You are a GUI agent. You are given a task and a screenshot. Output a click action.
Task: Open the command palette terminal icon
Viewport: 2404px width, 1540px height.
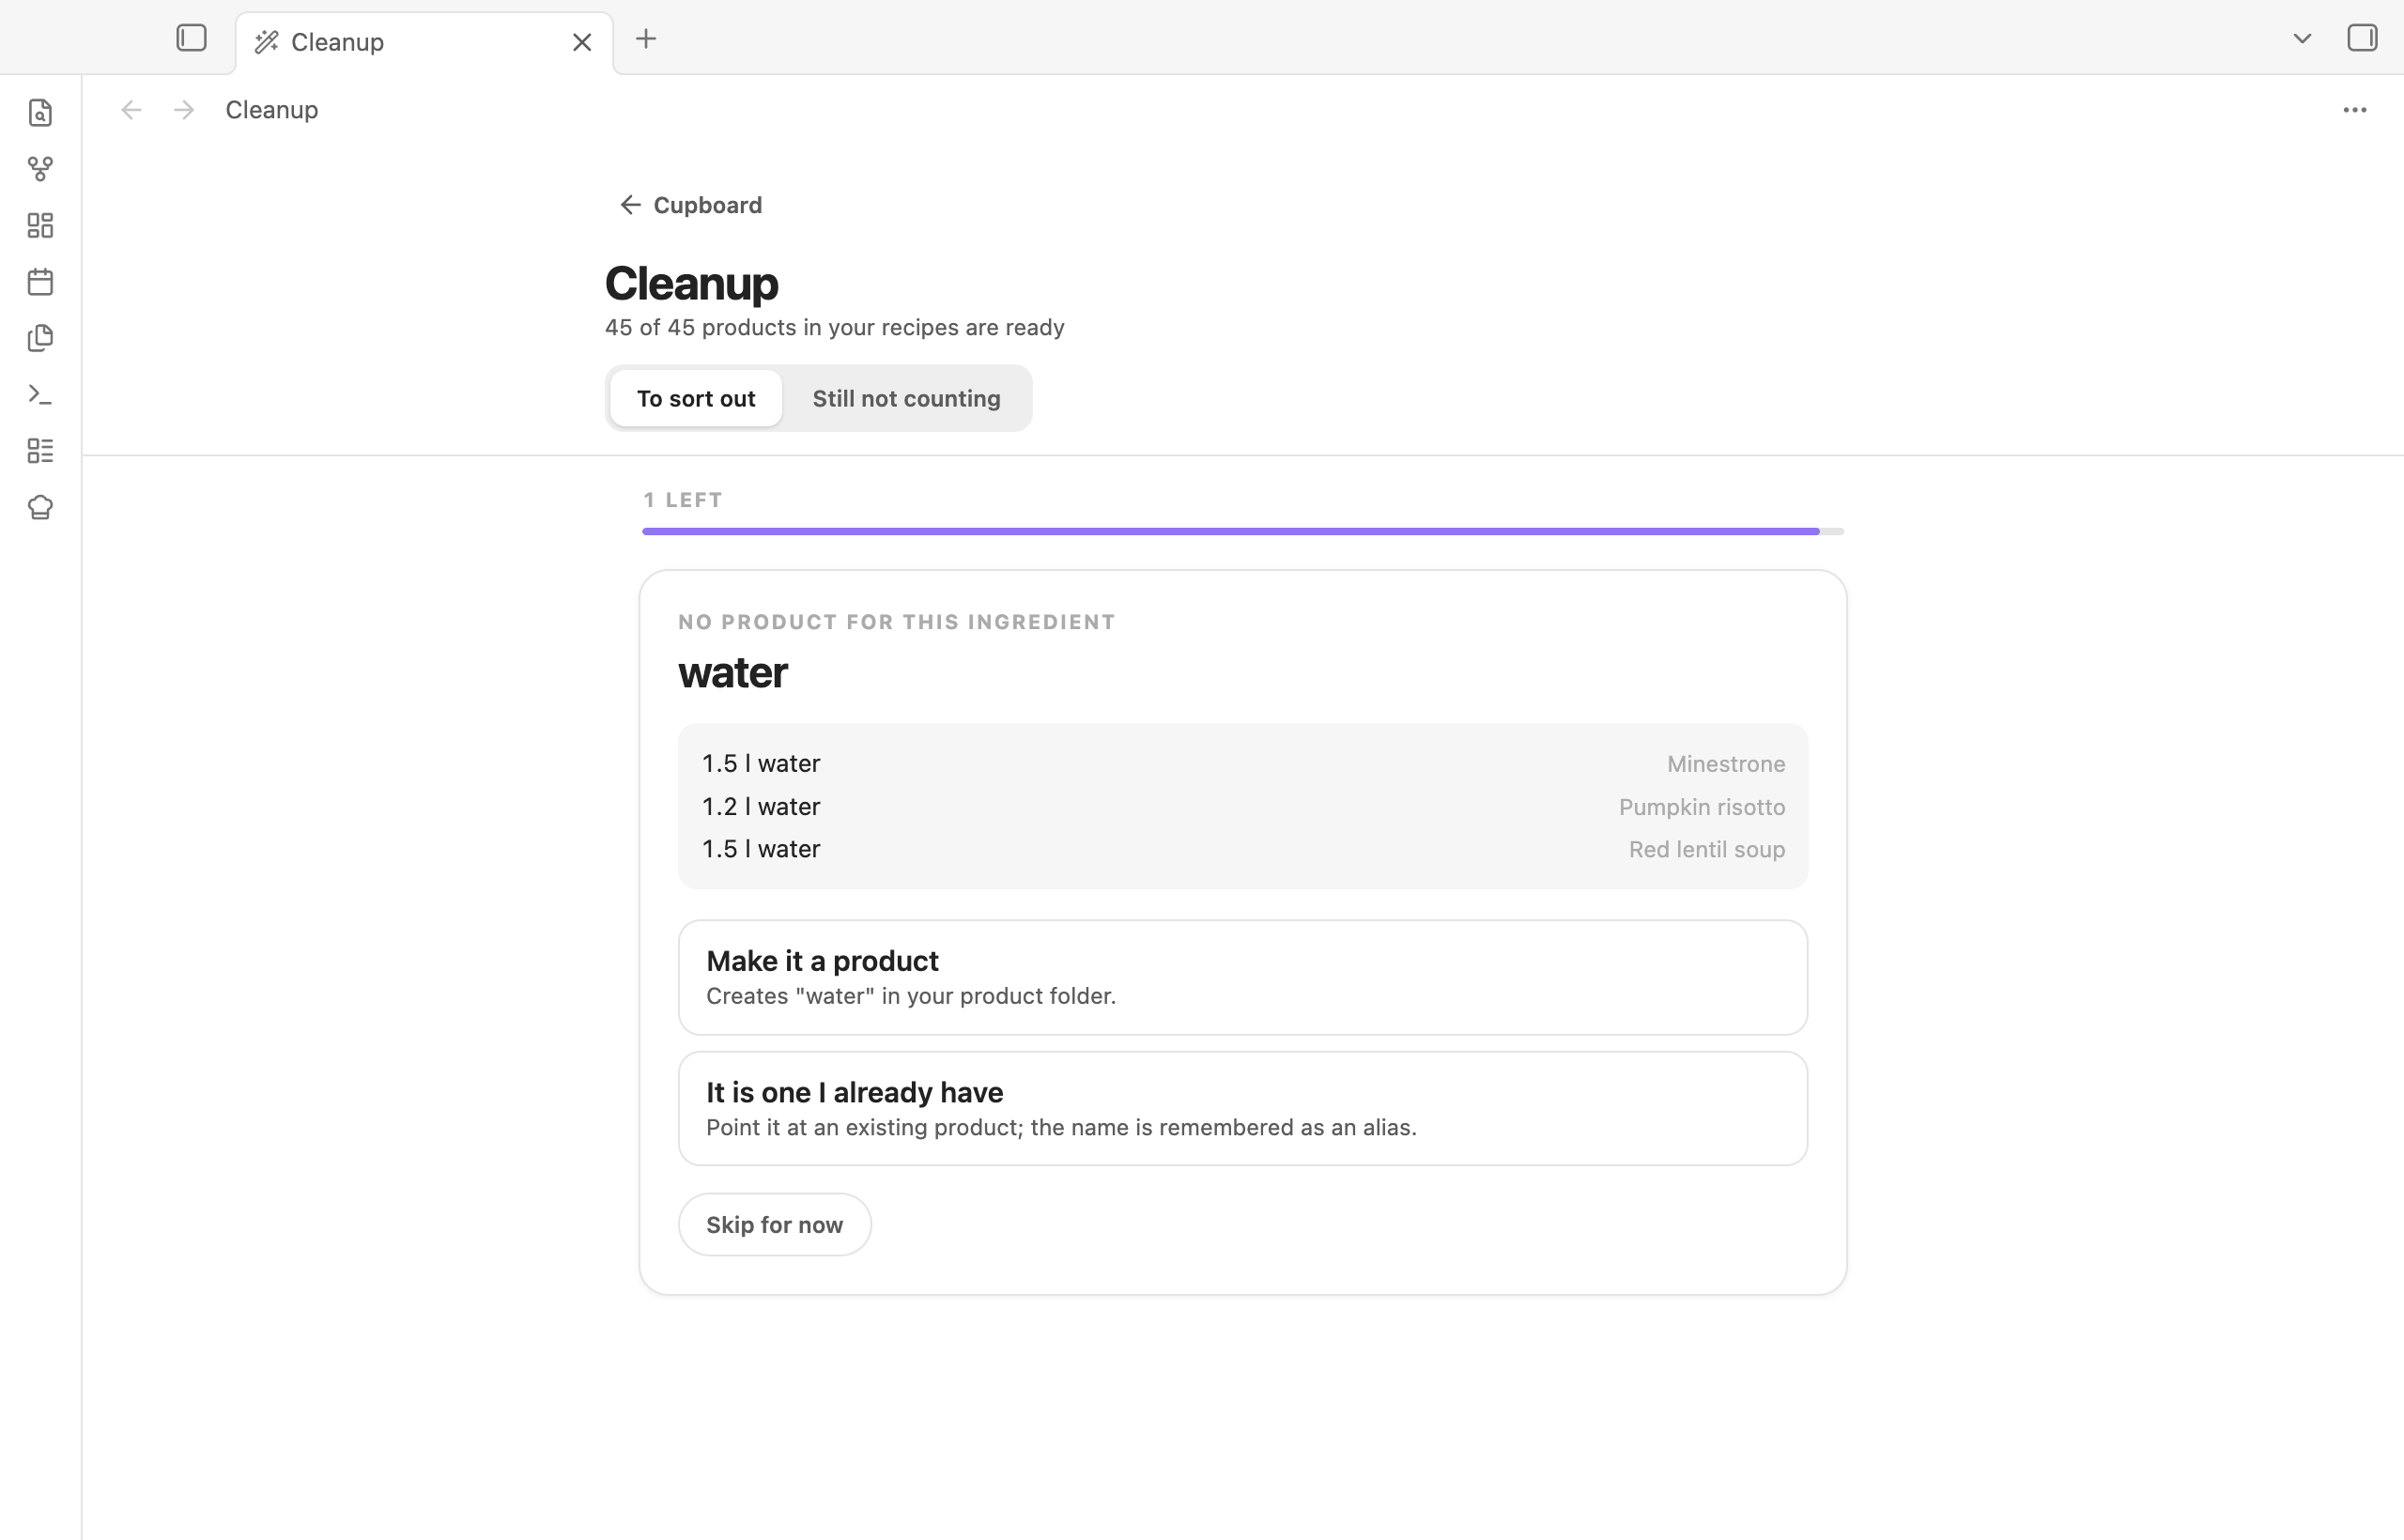(x=40, y=394)
